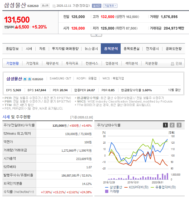Click the 52Weeks 최고/최저 row label

point(17,134)
